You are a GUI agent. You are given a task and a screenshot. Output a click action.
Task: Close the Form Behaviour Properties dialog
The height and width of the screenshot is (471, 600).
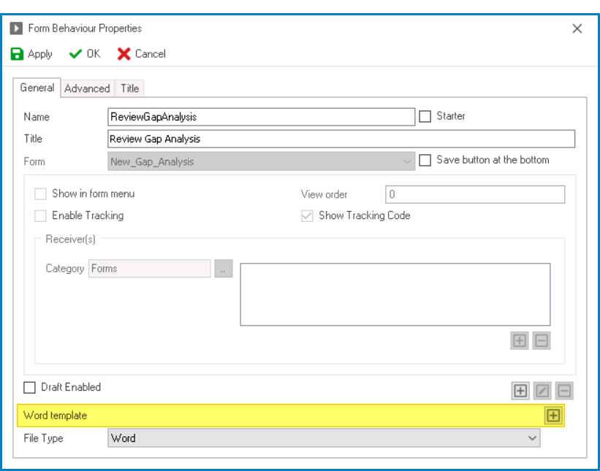(577, 28)
